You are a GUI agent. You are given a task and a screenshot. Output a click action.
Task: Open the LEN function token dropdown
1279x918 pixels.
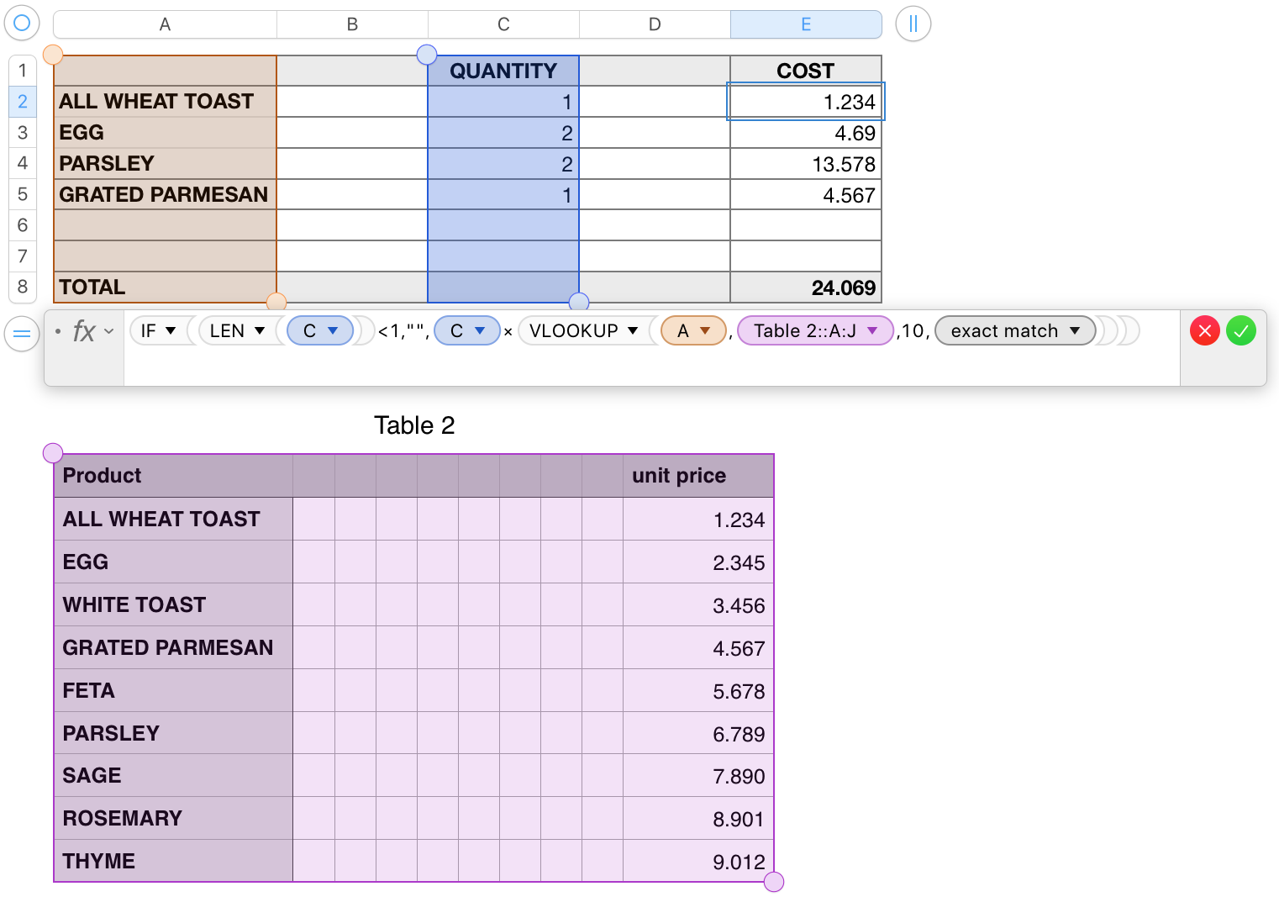tap(260, 331)
